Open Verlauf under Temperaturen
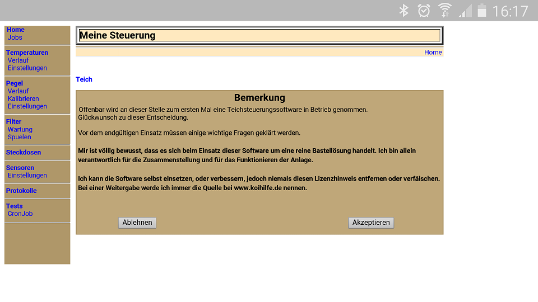Screen dimensions: 538x302 18,60
